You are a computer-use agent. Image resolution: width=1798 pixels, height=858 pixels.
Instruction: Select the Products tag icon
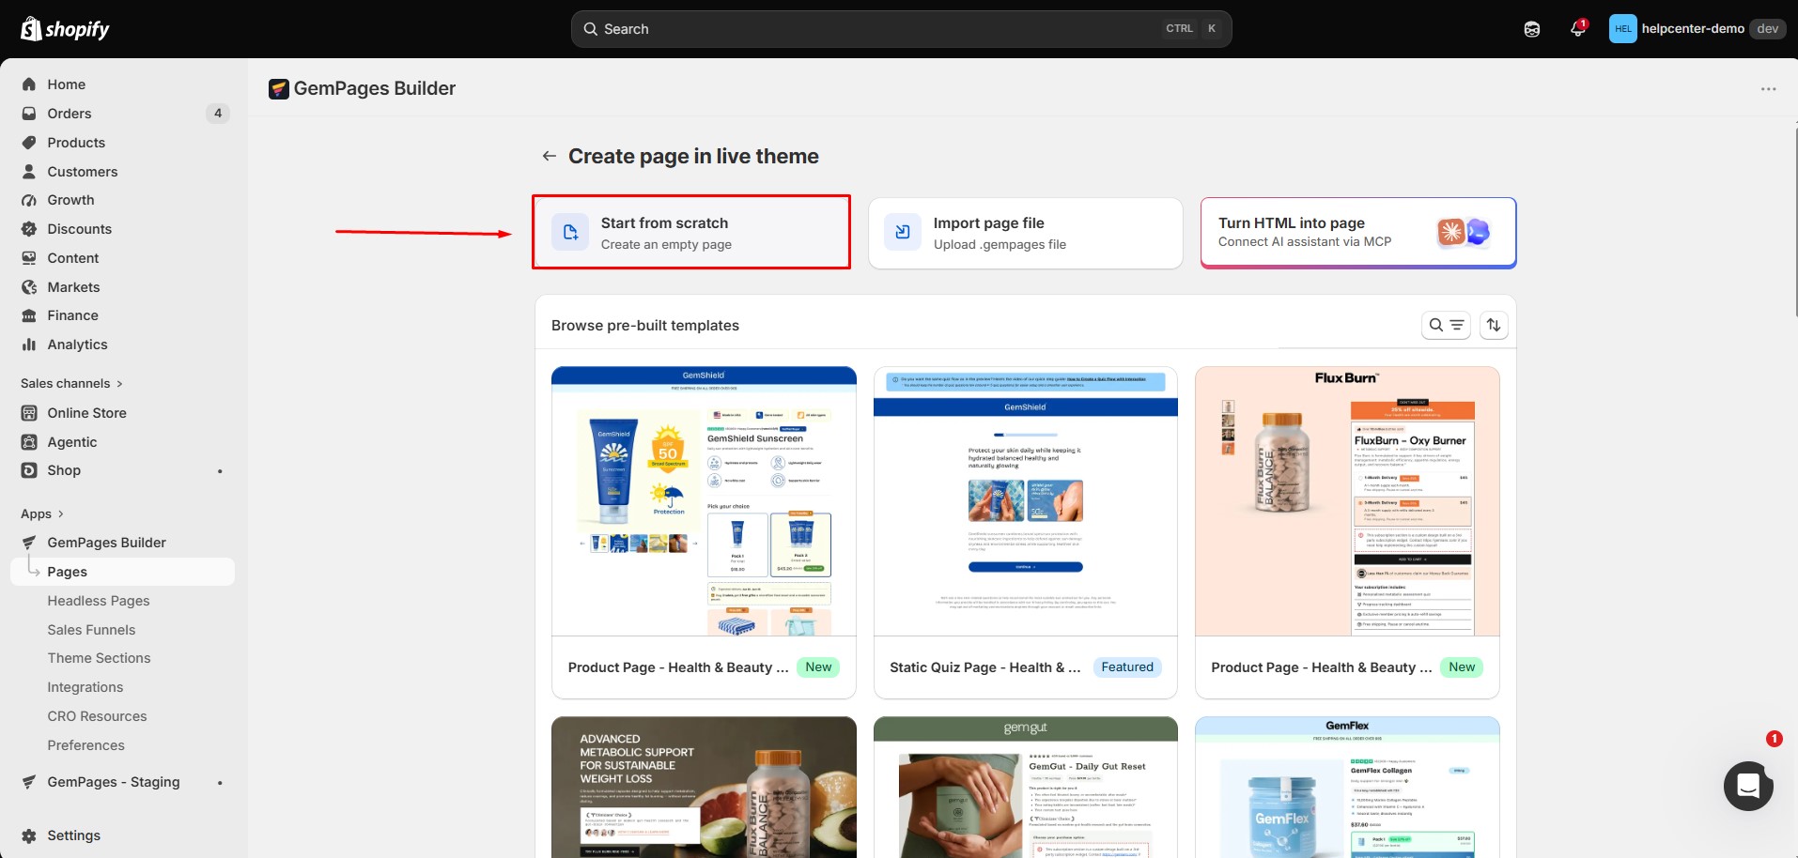29,143
